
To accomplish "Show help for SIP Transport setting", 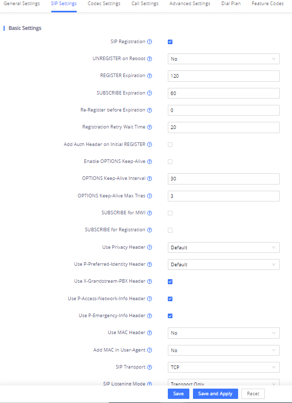I will pyautogui.click(x=150, y=367).
